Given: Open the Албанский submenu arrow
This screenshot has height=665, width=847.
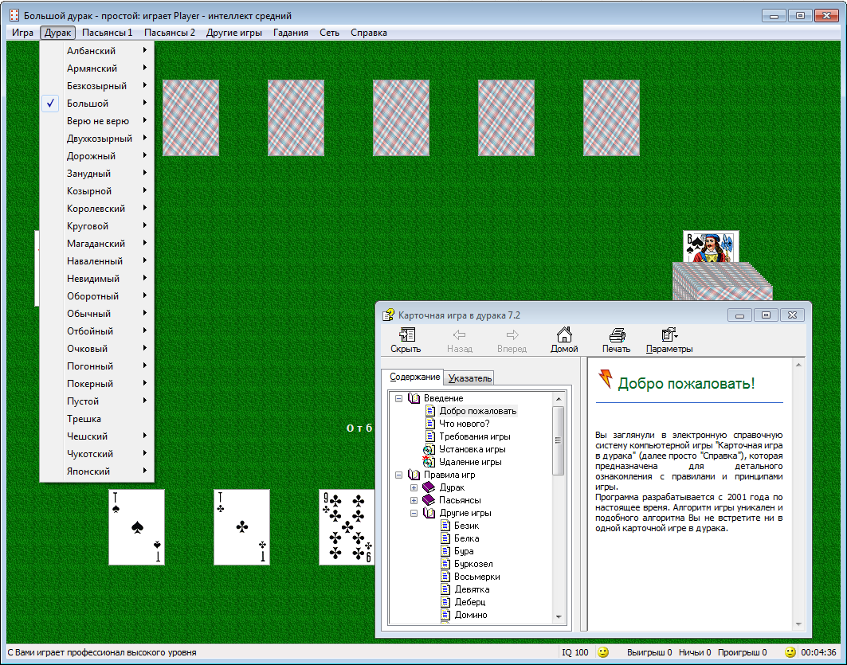Looking at the screenshot, I should tap(145, 50).
